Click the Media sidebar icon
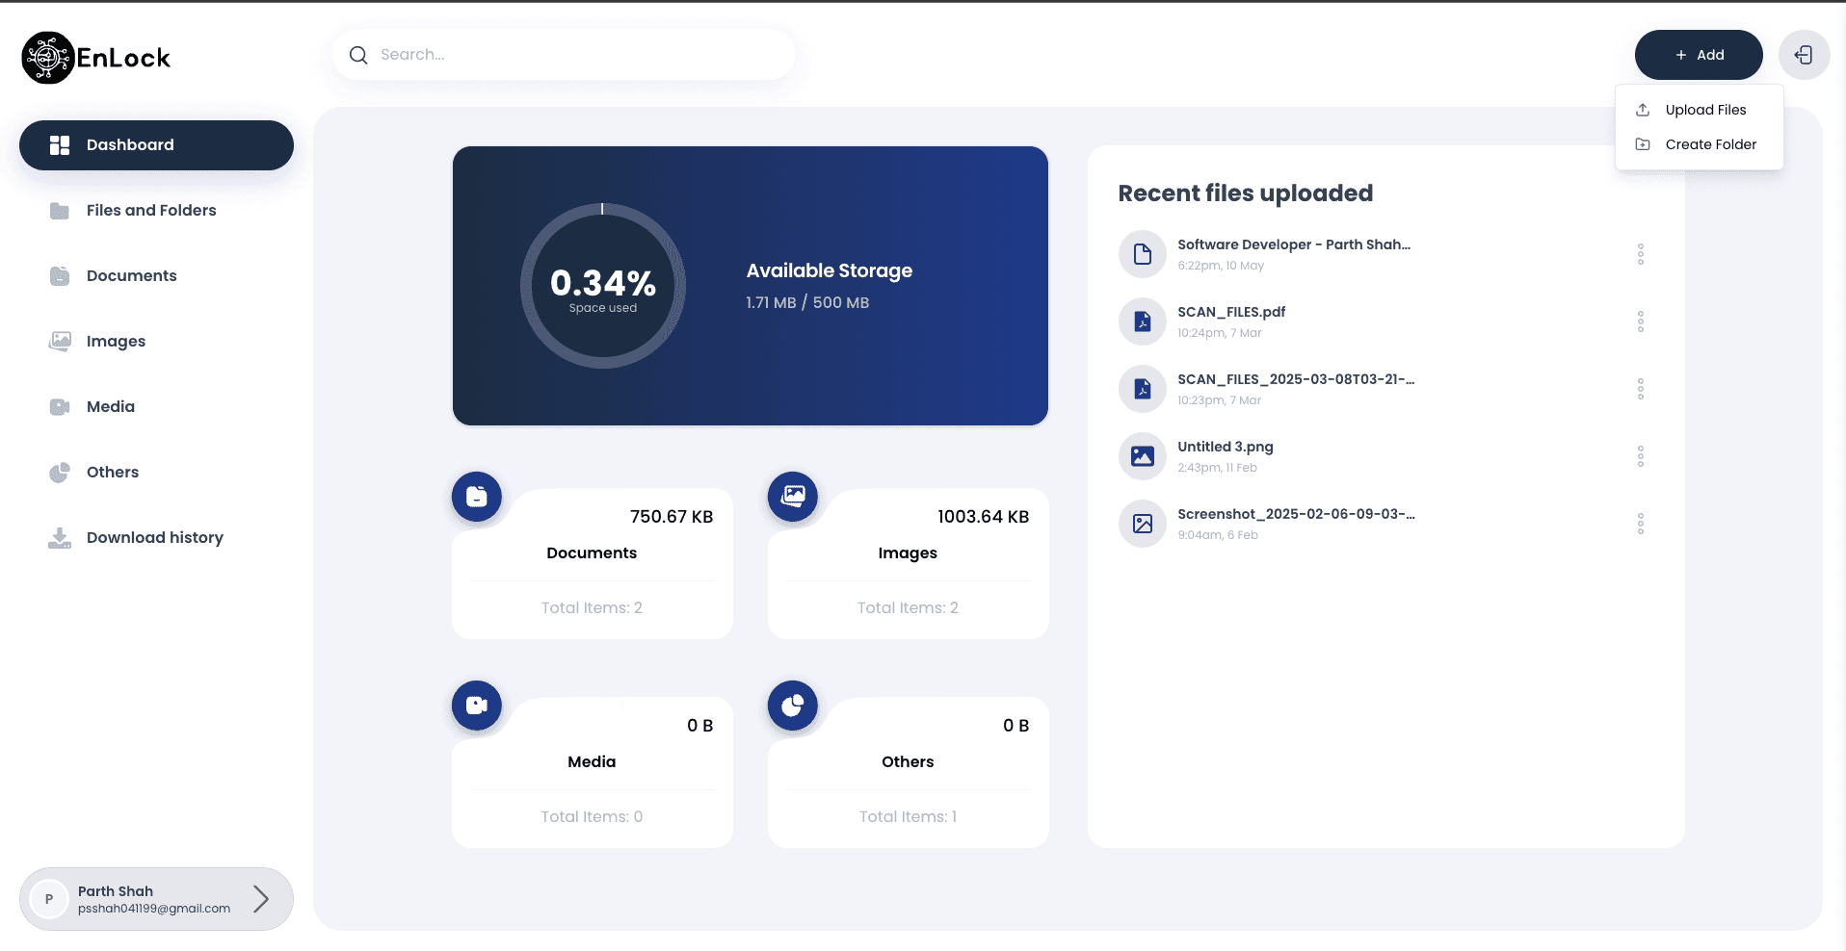The width and height of the screenshot is (1846, 951). (59, 406)
